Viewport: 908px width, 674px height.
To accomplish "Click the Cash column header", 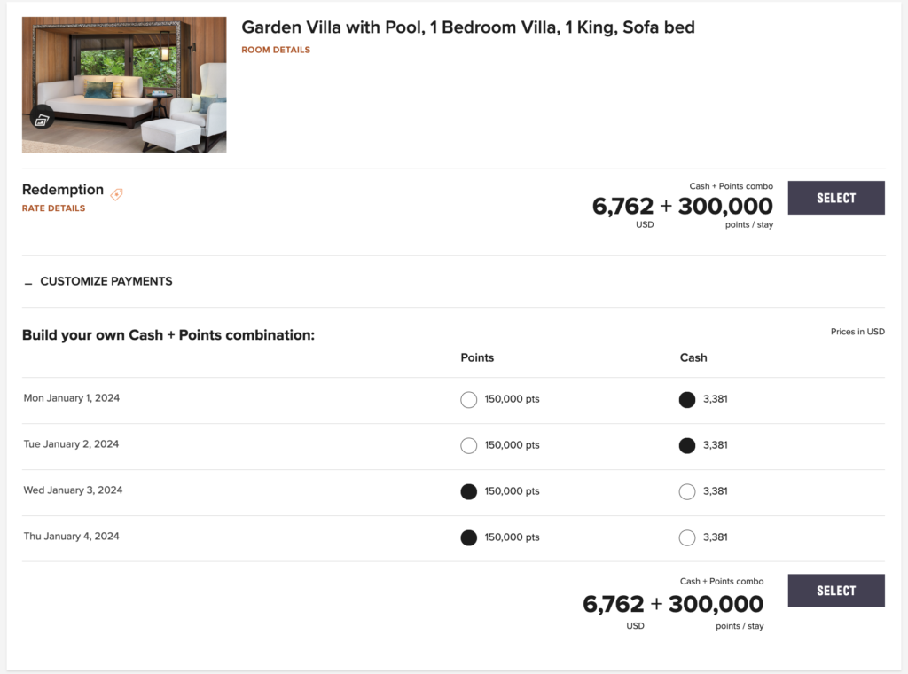I will (693, 357).
